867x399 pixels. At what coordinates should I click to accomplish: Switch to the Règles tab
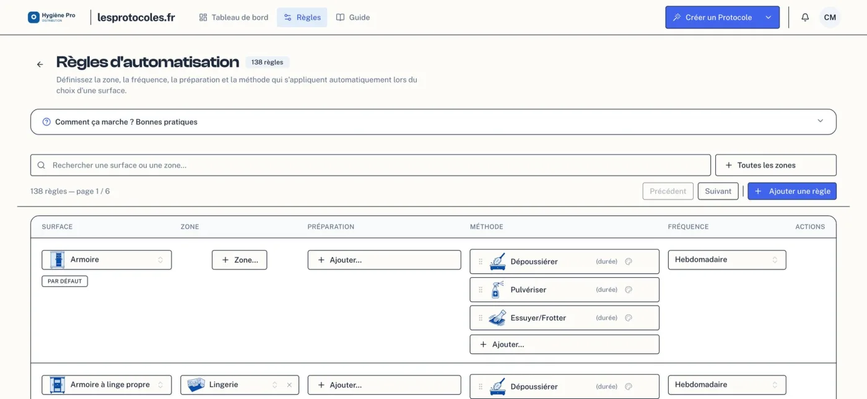302,17
